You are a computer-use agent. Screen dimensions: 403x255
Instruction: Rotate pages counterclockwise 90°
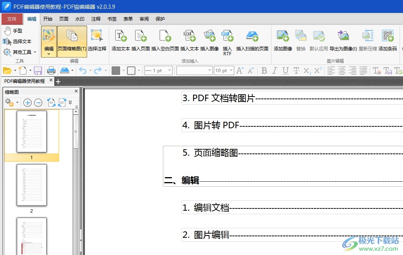pos(51,103)
